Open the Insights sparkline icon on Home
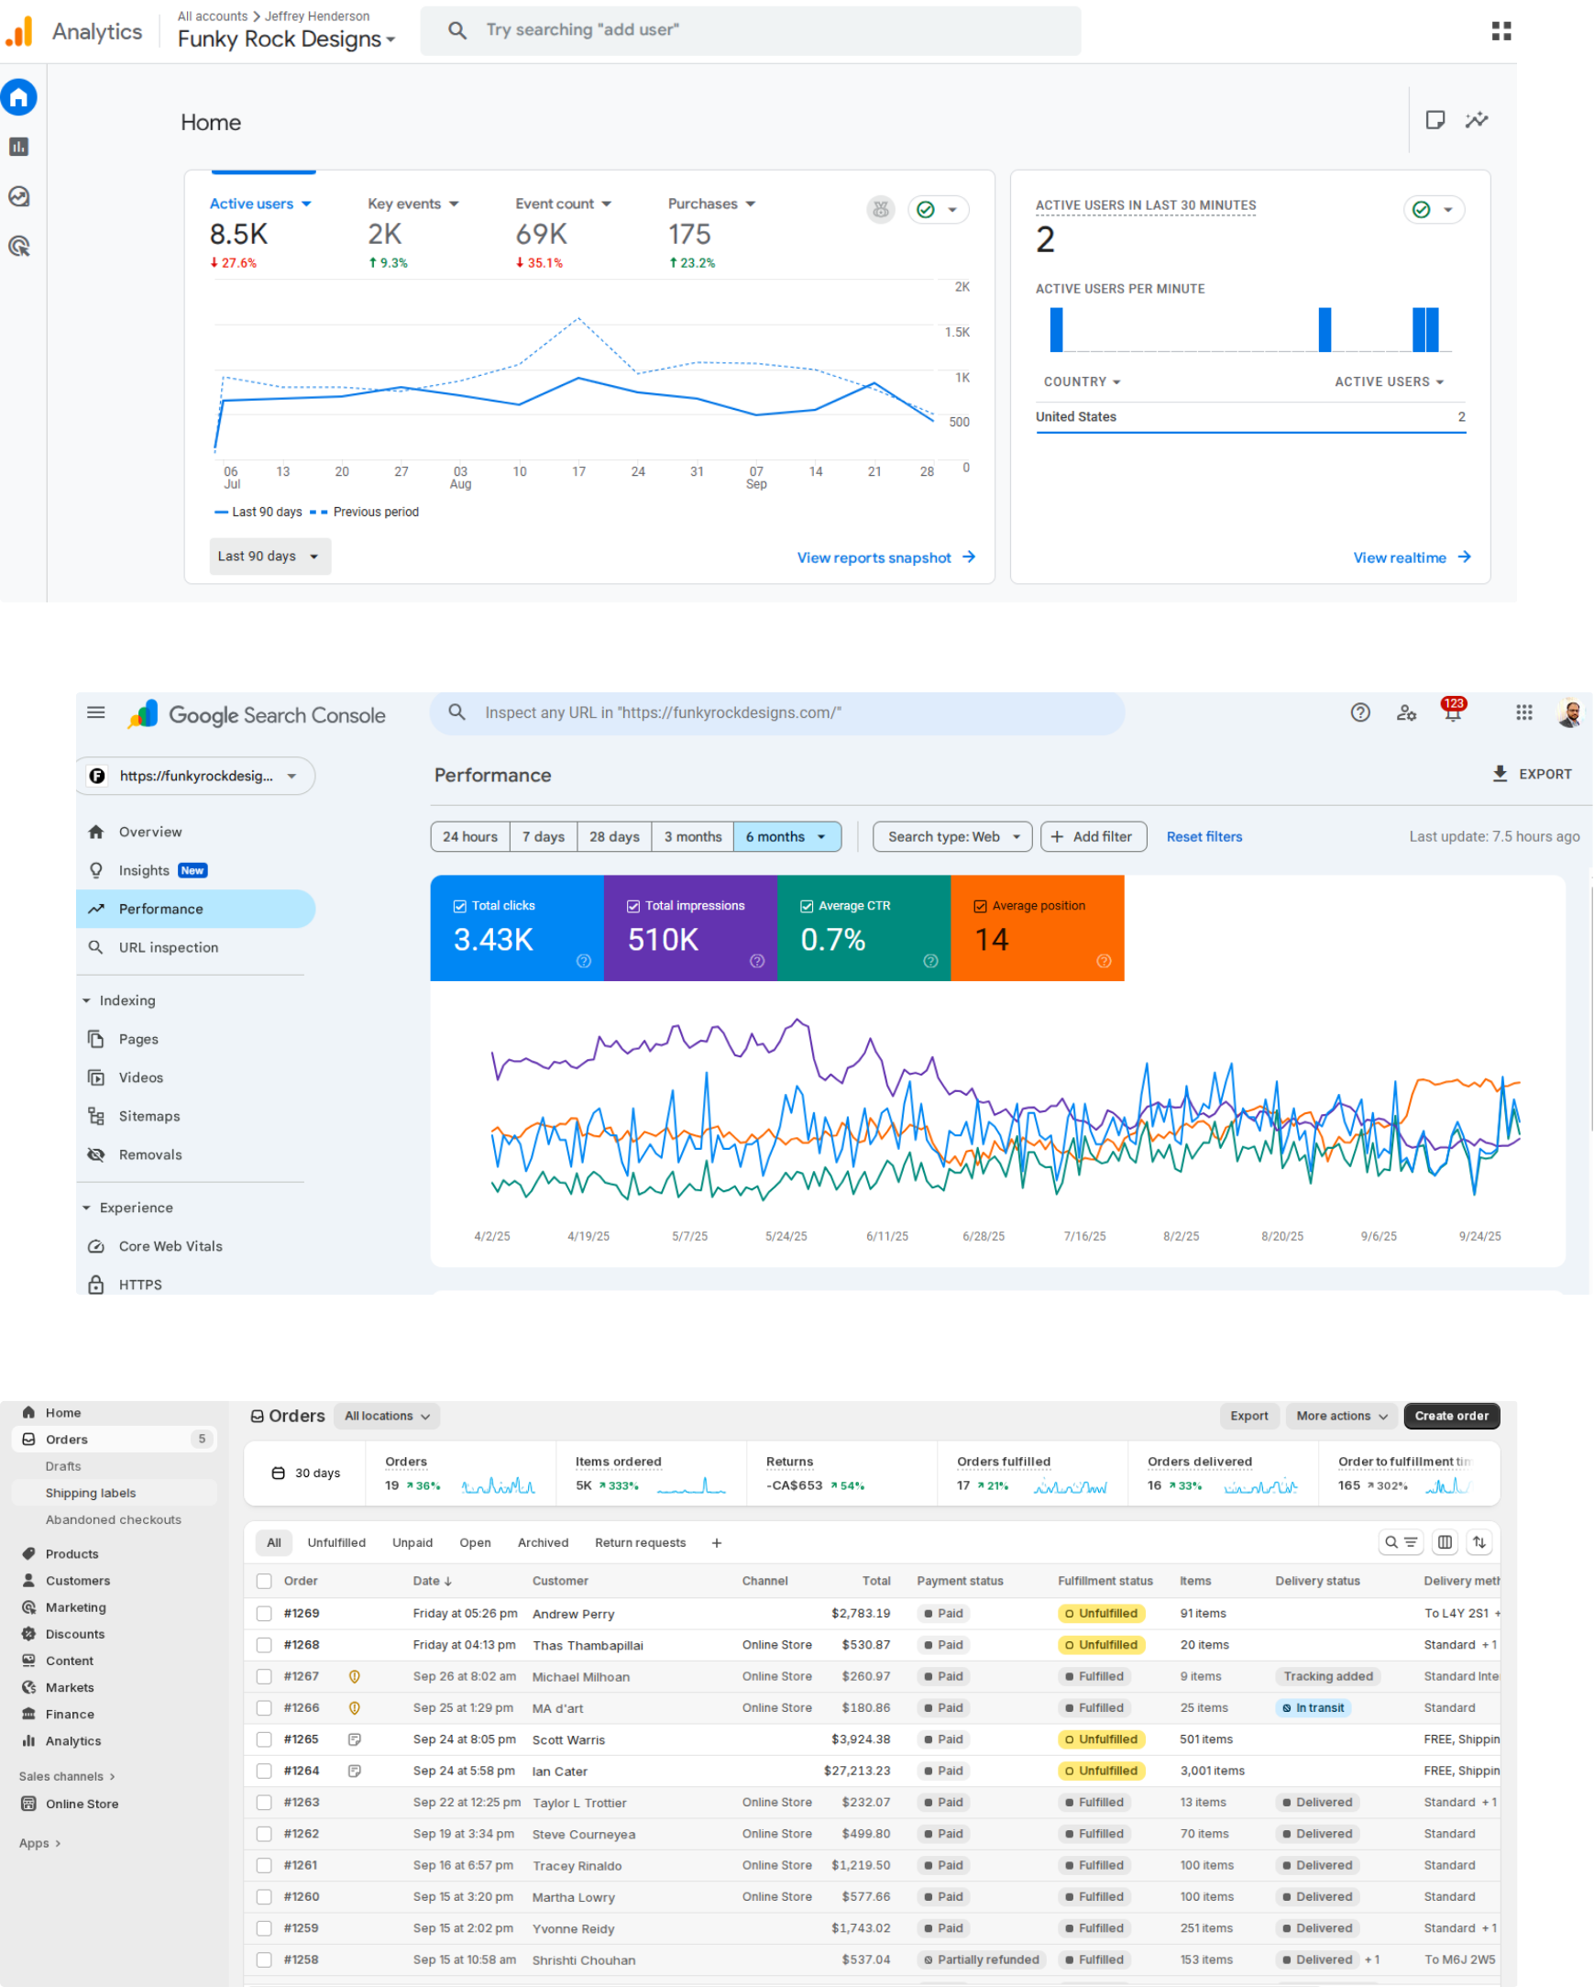This screenshot has width=1594, height=1987. [1476, 120]
